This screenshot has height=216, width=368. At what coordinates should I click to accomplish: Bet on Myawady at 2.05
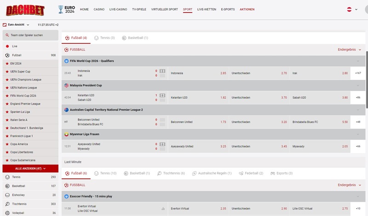point(320,146)
